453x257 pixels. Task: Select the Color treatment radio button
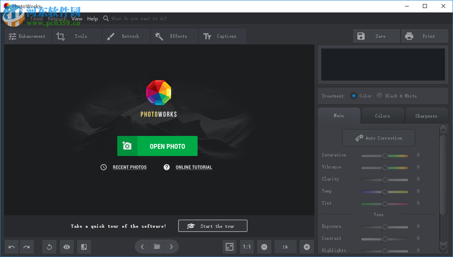353,96
